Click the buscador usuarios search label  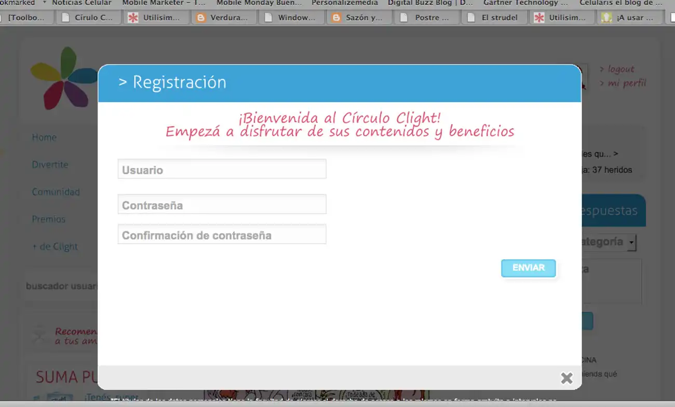point(62,286)
